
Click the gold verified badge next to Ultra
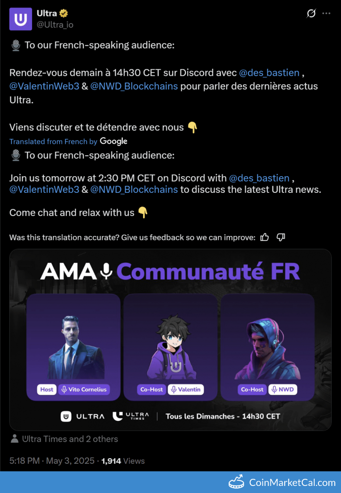tap(63, 14)
